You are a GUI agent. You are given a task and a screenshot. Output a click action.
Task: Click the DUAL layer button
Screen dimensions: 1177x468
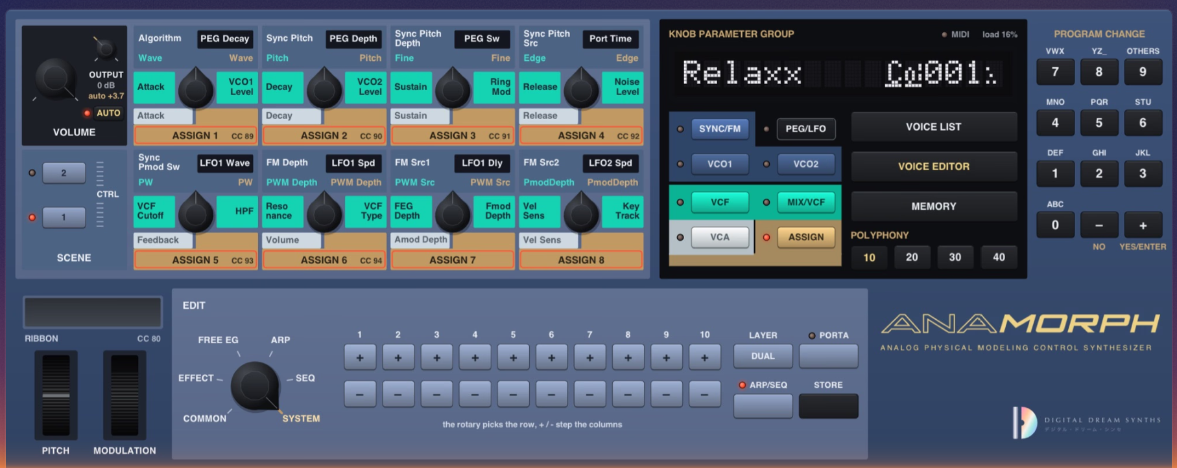[x=763, y=356]
